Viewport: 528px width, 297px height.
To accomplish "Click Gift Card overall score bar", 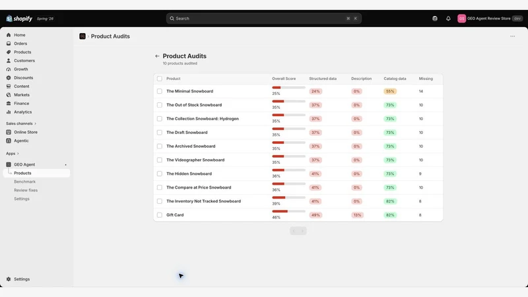I will [288, 211].
